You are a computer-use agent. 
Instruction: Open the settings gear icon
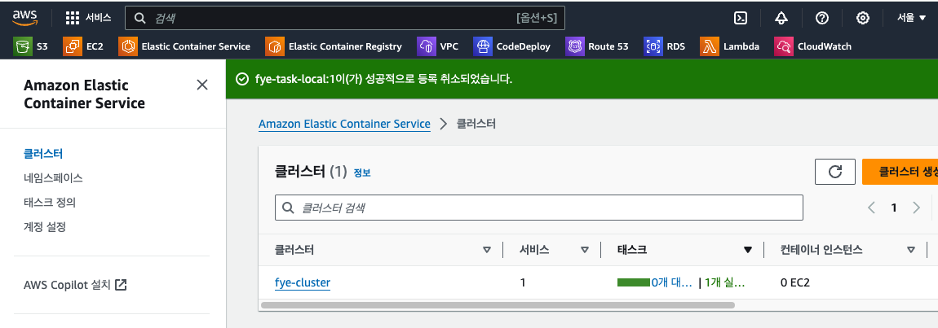point(863,18)
